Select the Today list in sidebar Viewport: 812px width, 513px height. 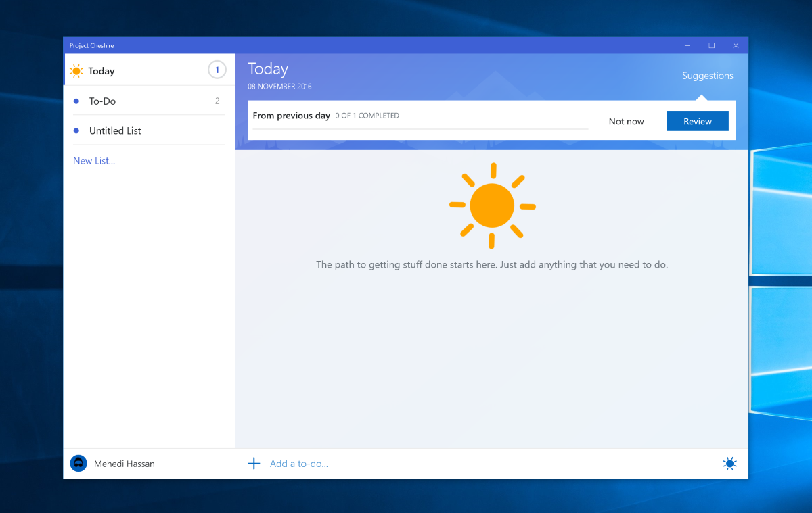(149, 70)
